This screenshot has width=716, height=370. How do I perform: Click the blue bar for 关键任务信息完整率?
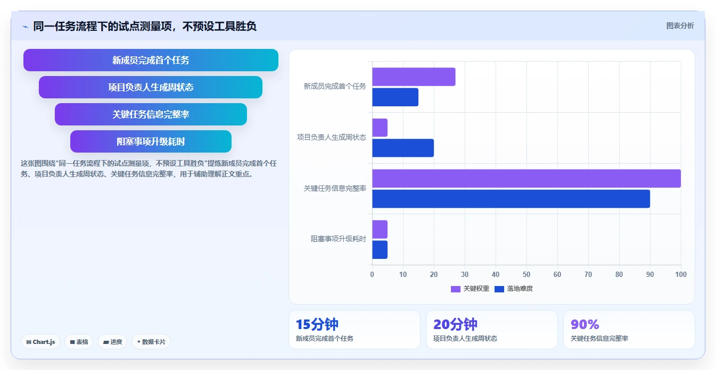point(511,199)
